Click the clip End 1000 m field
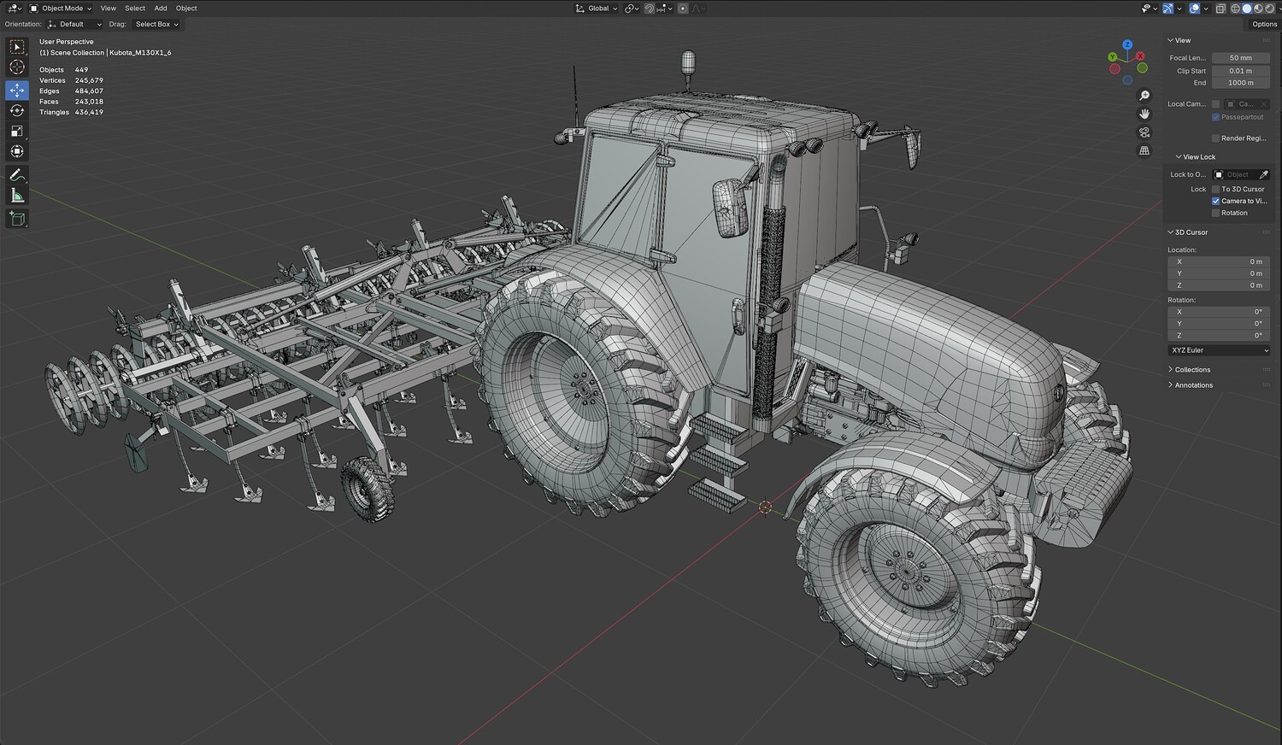 pos(1241,83)
